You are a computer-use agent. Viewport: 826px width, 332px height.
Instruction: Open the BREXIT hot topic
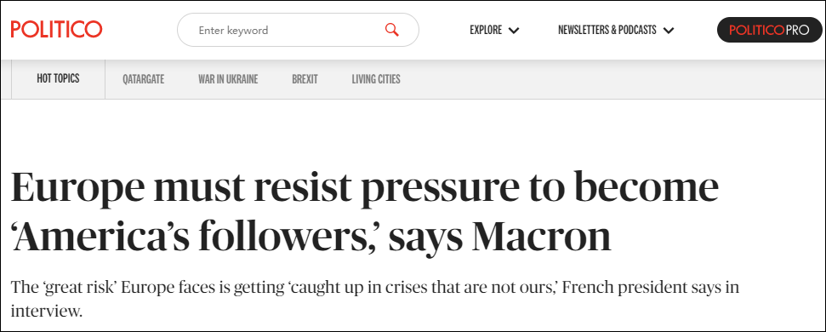coord(305,79)
